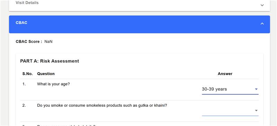Click row number 2 in the table
The width and height of the screenshot is (277, 126).
[x=24, y=106]
